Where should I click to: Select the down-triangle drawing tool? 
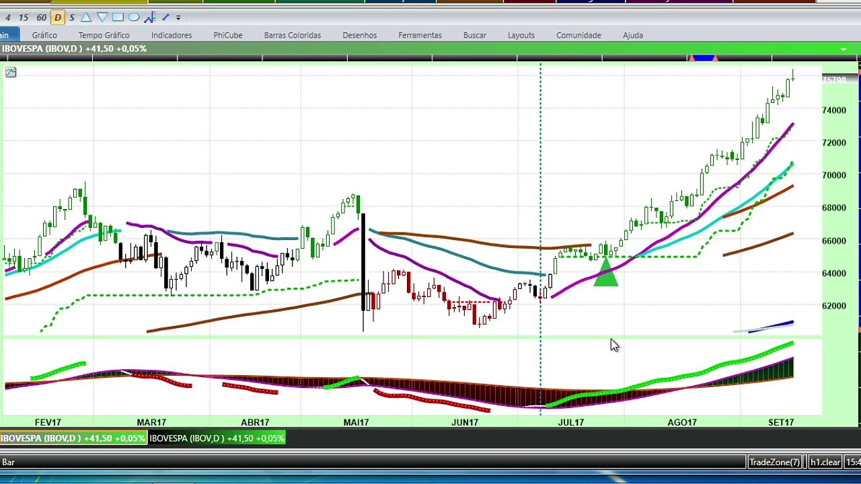coord(102,17)
